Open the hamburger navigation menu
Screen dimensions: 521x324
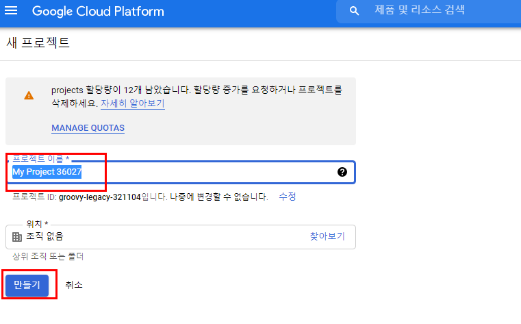click(x=11, y=11)
